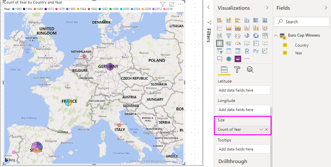This screenshot has height=167, width=331.
Task: Select the Line chart visual
Action: pos(220,28)
